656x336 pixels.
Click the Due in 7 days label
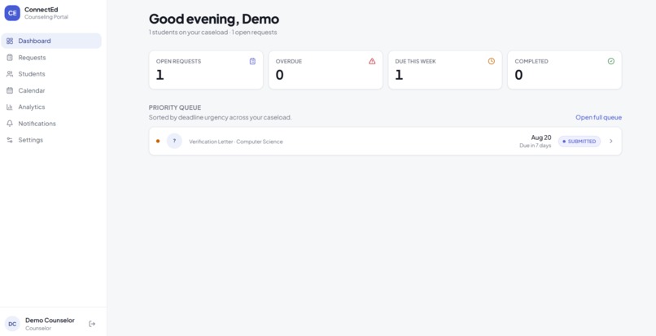535,146
